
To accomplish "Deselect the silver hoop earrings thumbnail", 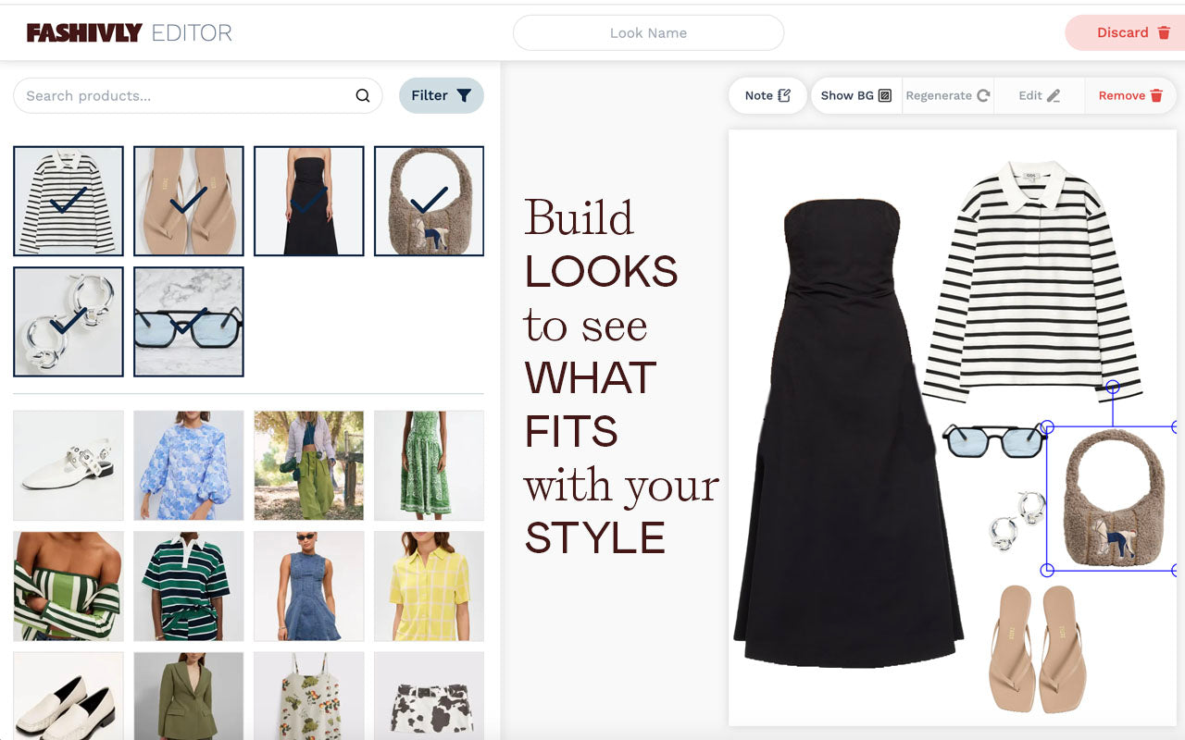I will (x=68, y=321).
